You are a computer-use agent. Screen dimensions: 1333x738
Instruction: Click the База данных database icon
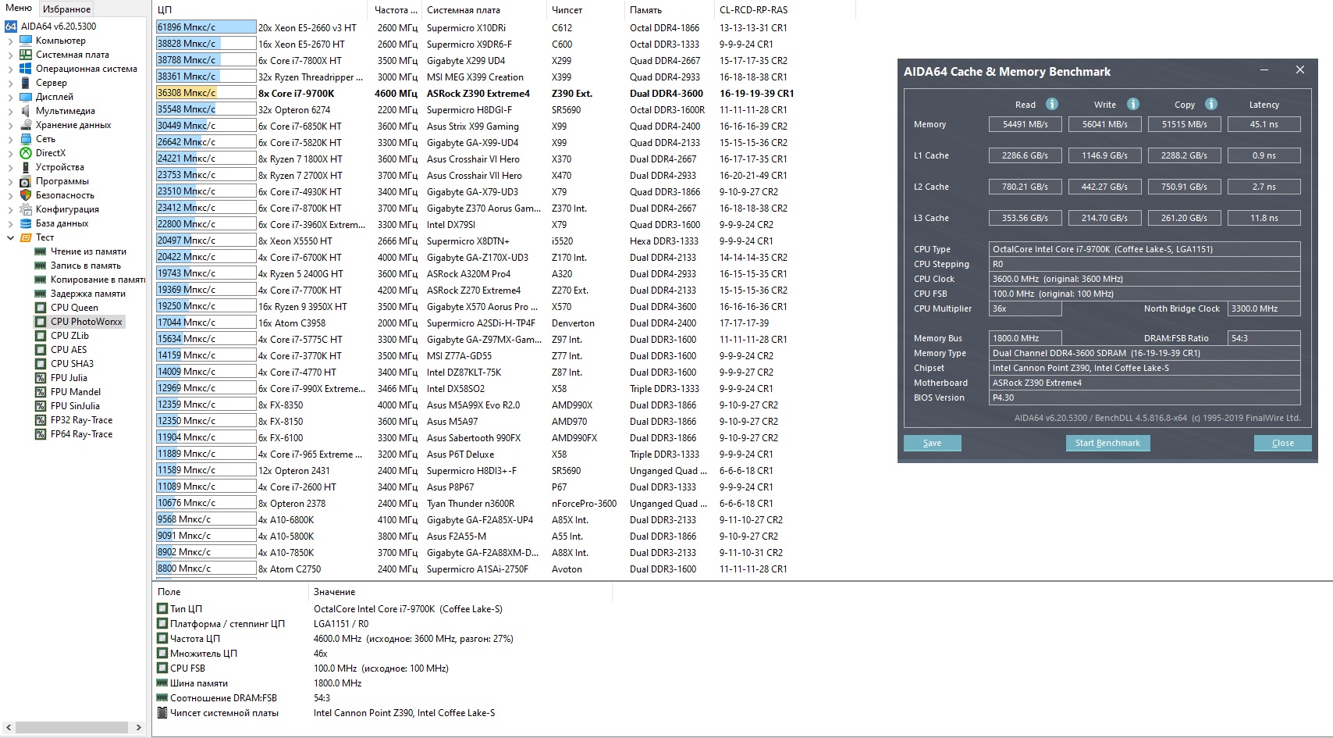click(26, 223)
